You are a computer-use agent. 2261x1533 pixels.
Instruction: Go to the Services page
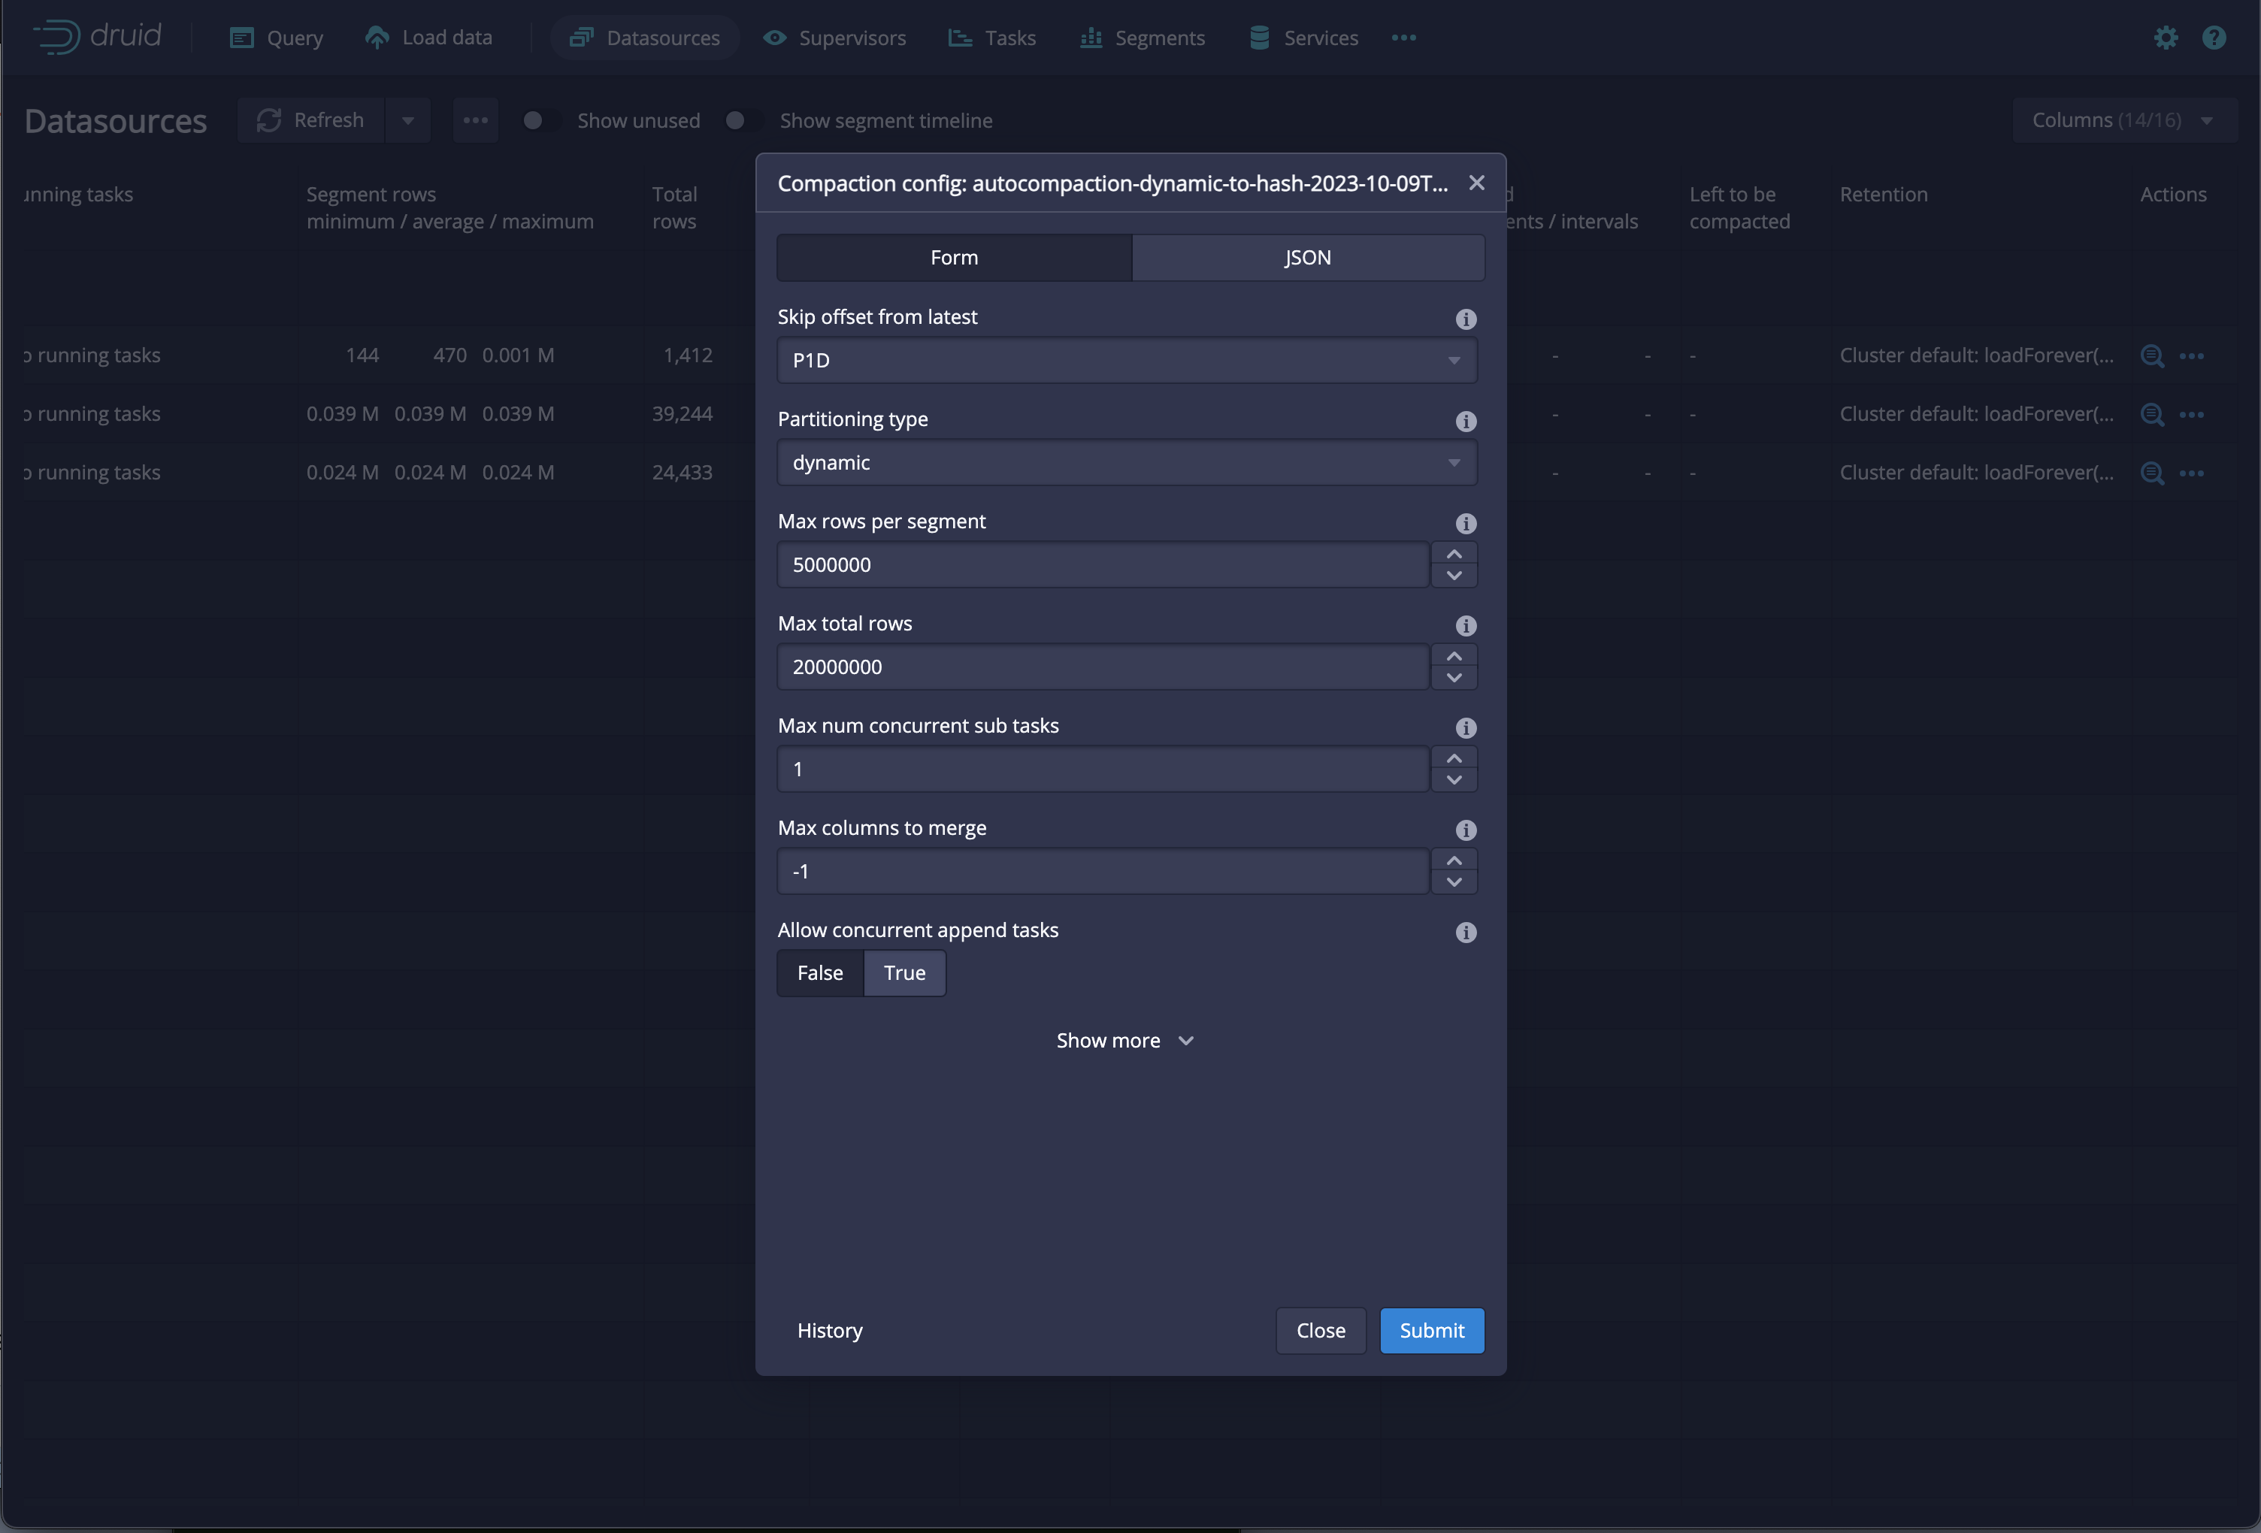click(x=1320, y=37)
